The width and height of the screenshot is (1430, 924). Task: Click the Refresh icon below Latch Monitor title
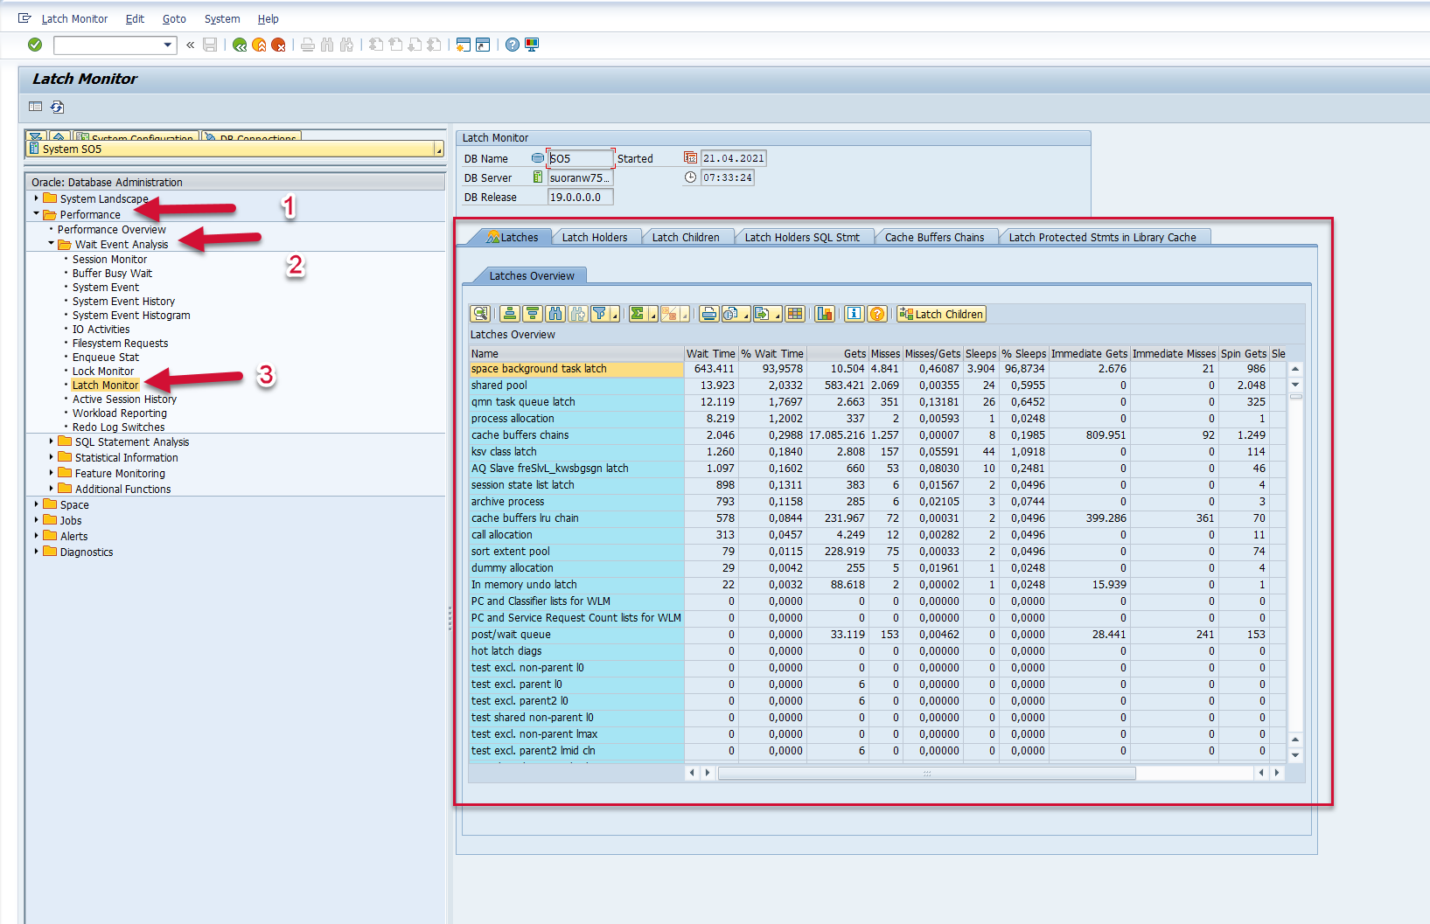tap(58, 107)
